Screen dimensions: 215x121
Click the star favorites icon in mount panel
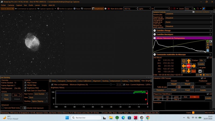tap(200, 71)
